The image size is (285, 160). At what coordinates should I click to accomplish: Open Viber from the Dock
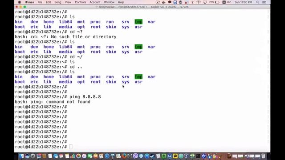tap(135, 156)
